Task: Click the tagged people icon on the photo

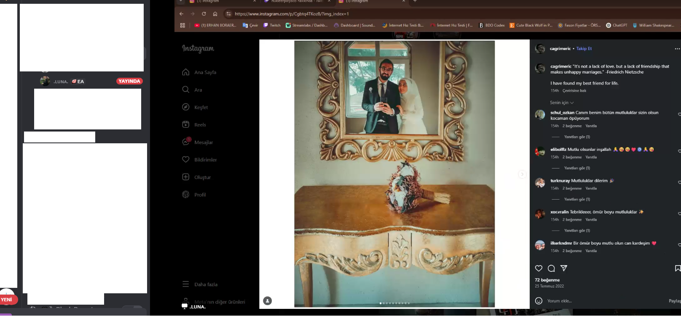Action: coord(268,301)
